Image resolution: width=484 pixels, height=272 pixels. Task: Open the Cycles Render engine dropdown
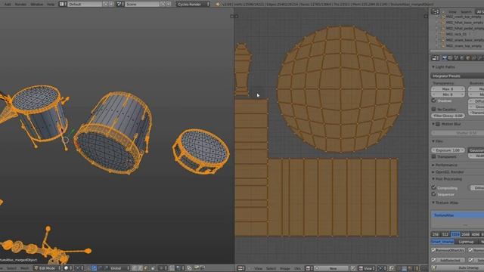(x=194, y=5)
